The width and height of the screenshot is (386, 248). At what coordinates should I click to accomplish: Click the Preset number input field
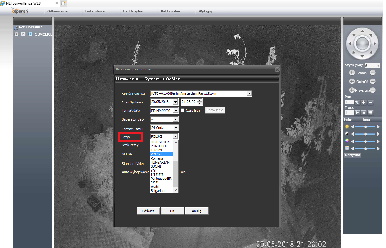tap(349, 102)
